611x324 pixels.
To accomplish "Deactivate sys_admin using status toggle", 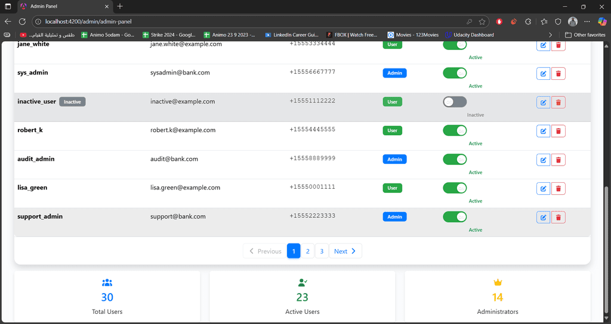I will (455, 73).
